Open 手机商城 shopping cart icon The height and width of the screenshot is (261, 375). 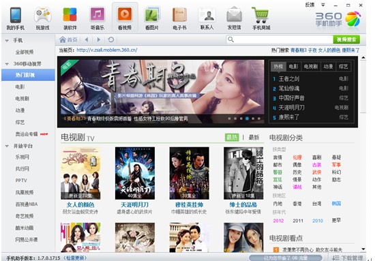pyautogui.click(x=260, y=15)
